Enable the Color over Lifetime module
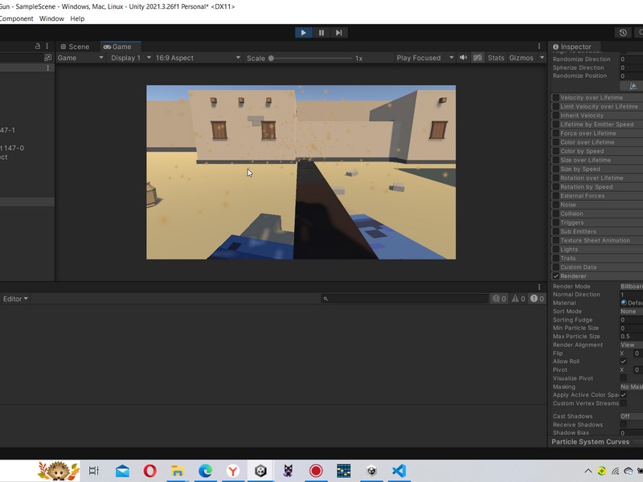This screenshot has height=482, width=643. [x=556, y=141]
